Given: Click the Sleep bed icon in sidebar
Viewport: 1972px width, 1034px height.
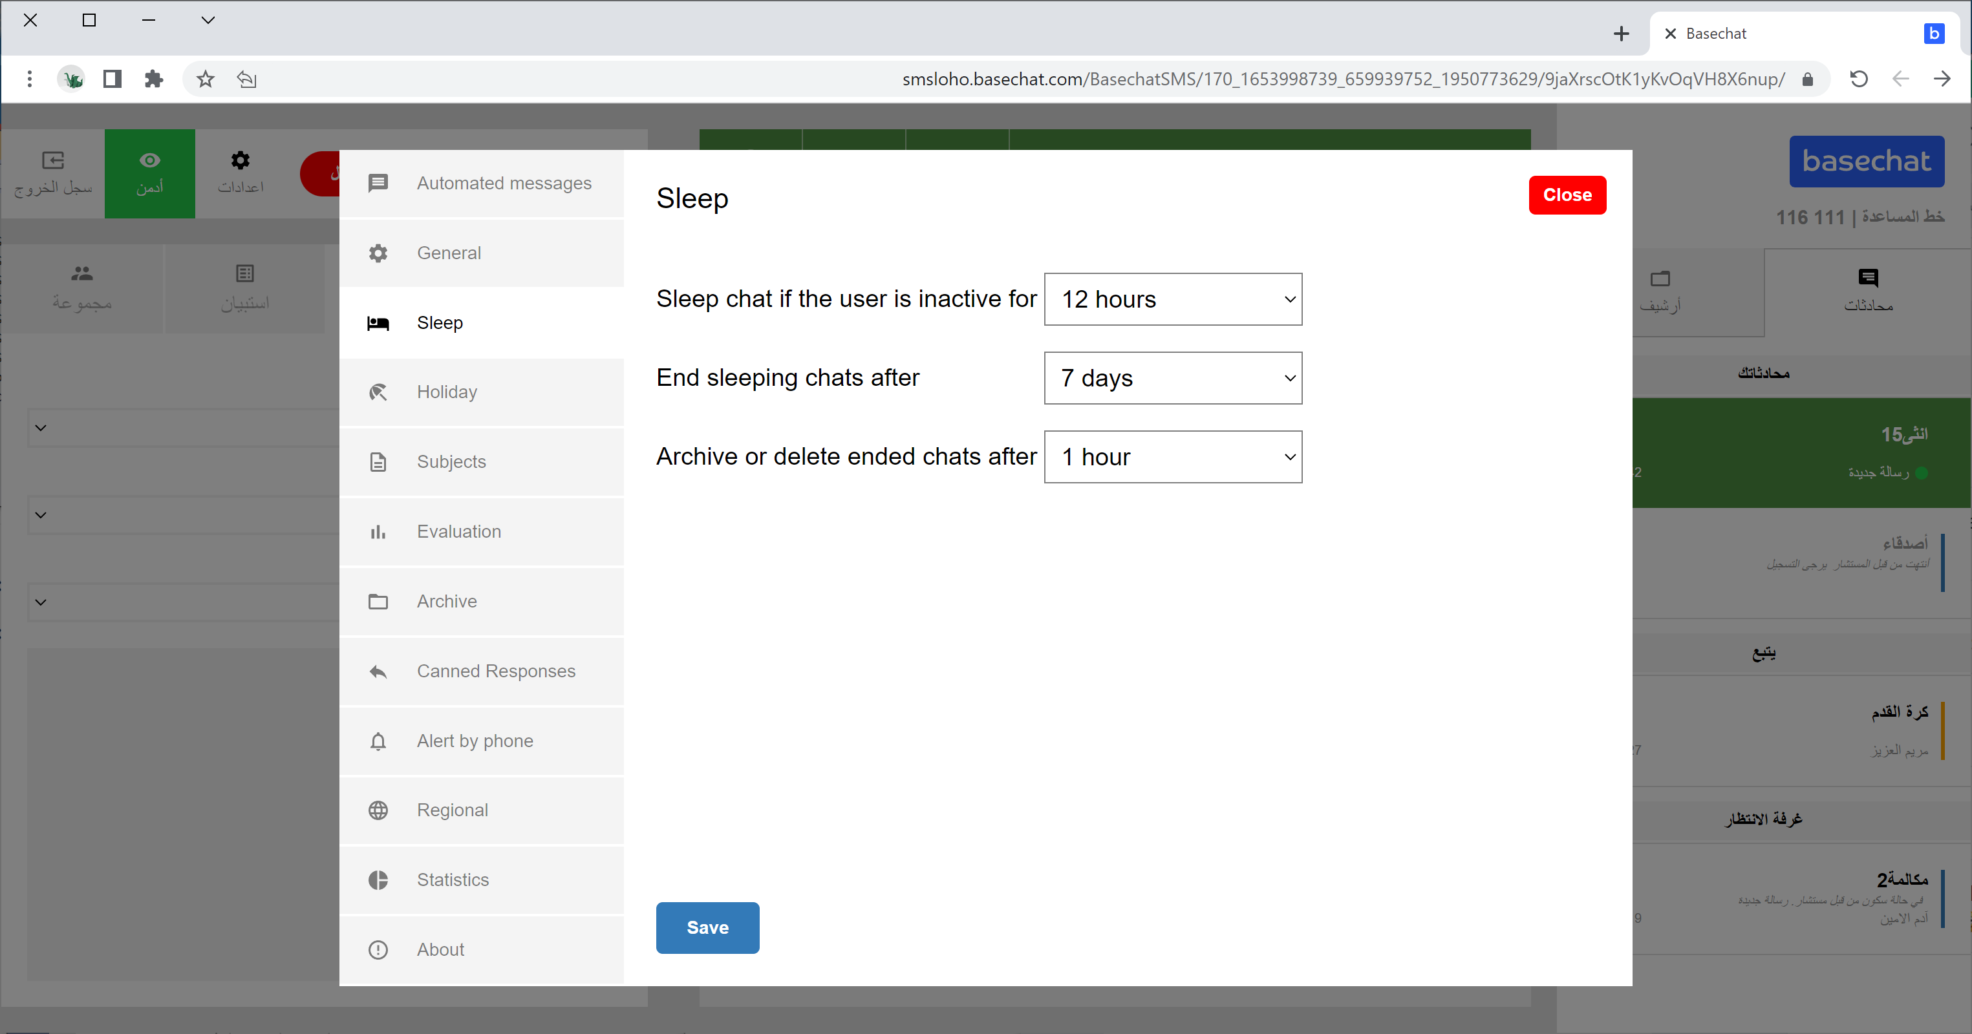Looking at the screenshot, I should pyautogui.click(x=378, y=323).
